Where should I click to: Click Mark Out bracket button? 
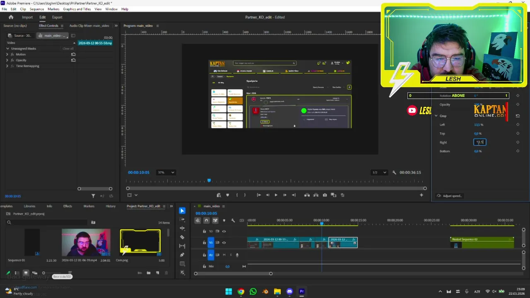(x=245, y=195)
